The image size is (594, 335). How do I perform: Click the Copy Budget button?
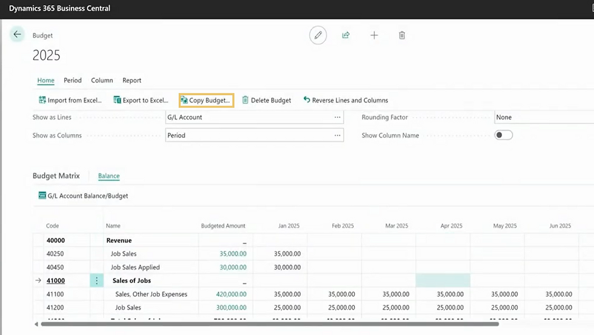tap(207, 100)
